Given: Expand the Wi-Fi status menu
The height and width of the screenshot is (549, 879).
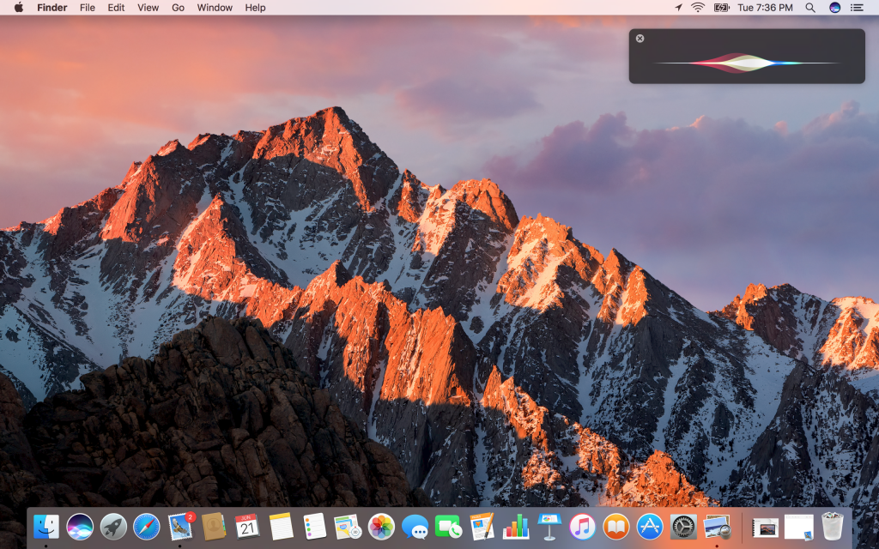Looking at the screenshot, I should click(698, 8).
